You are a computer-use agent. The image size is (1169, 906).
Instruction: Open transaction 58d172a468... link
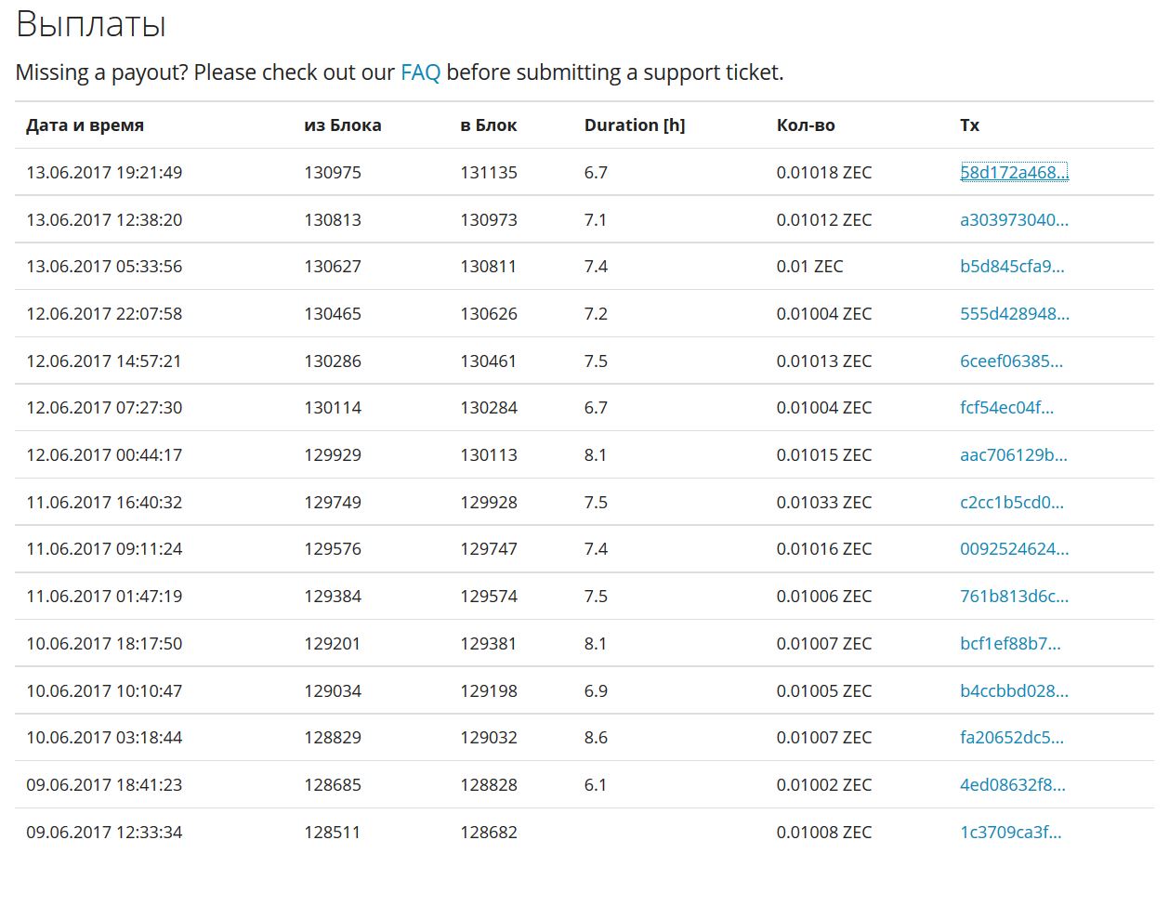tap(1014, 172)
